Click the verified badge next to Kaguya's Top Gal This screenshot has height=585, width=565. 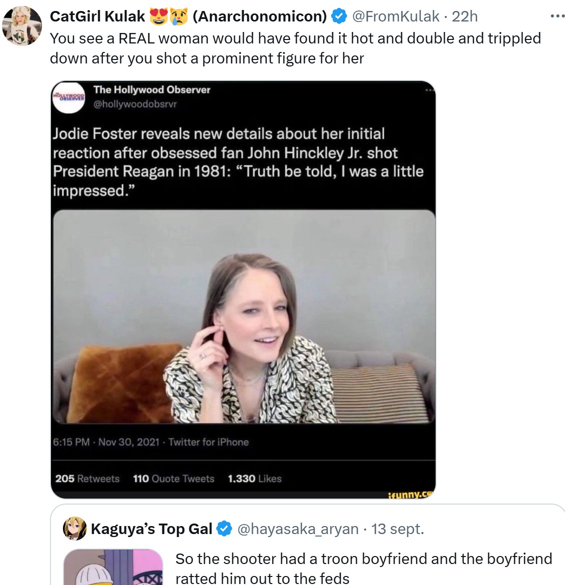coord(225,529)
